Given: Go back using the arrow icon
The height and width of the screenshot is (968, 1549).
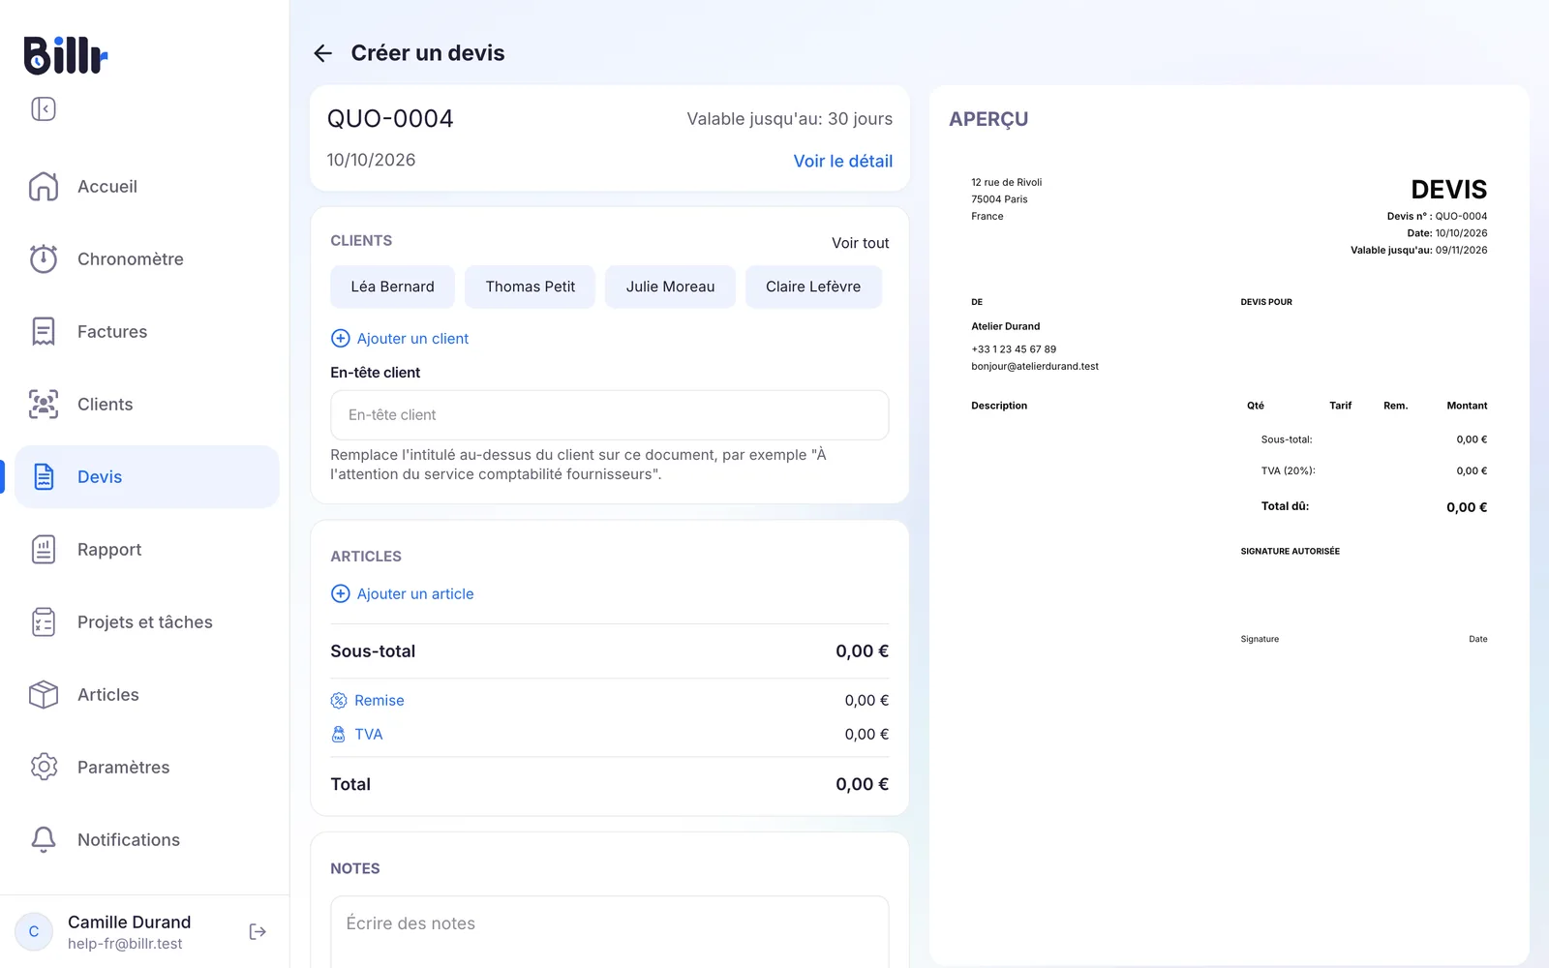Looking at the screenshot, I should point(323,53).
